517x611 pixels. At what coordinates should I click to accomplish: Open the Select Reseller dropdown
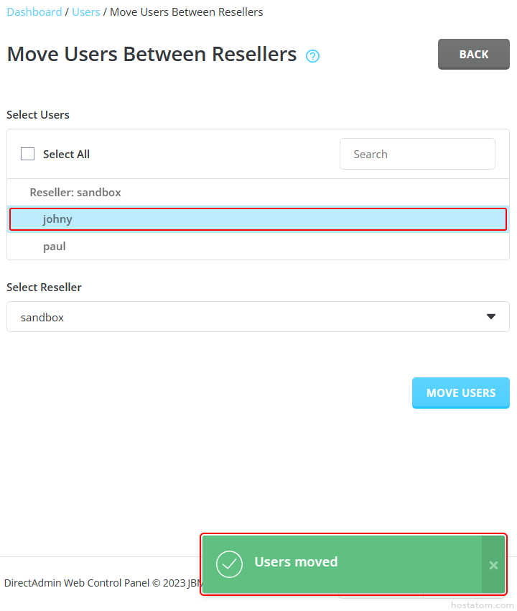258,317
